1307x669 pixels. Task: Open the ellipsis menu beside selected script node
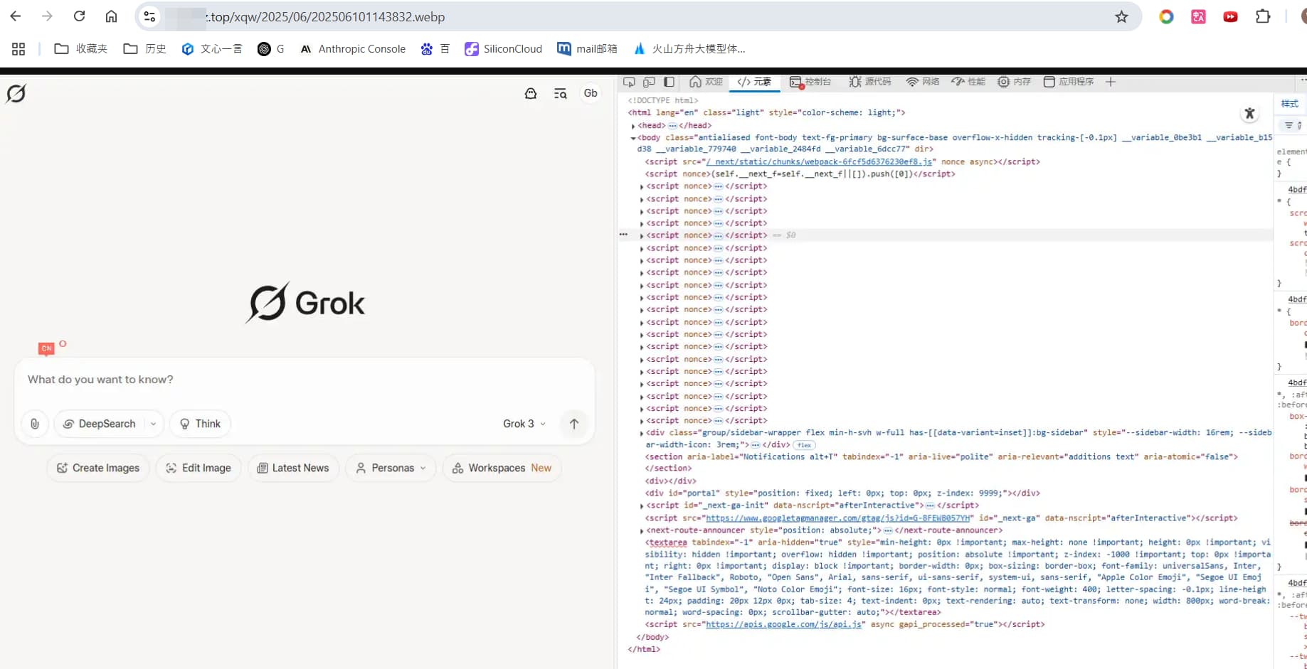coord(623,235)
